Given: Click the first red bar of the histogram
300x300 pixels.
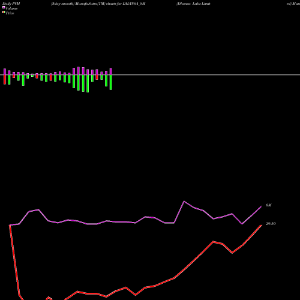Looking at the screenshot, I should tap(5, 80).
